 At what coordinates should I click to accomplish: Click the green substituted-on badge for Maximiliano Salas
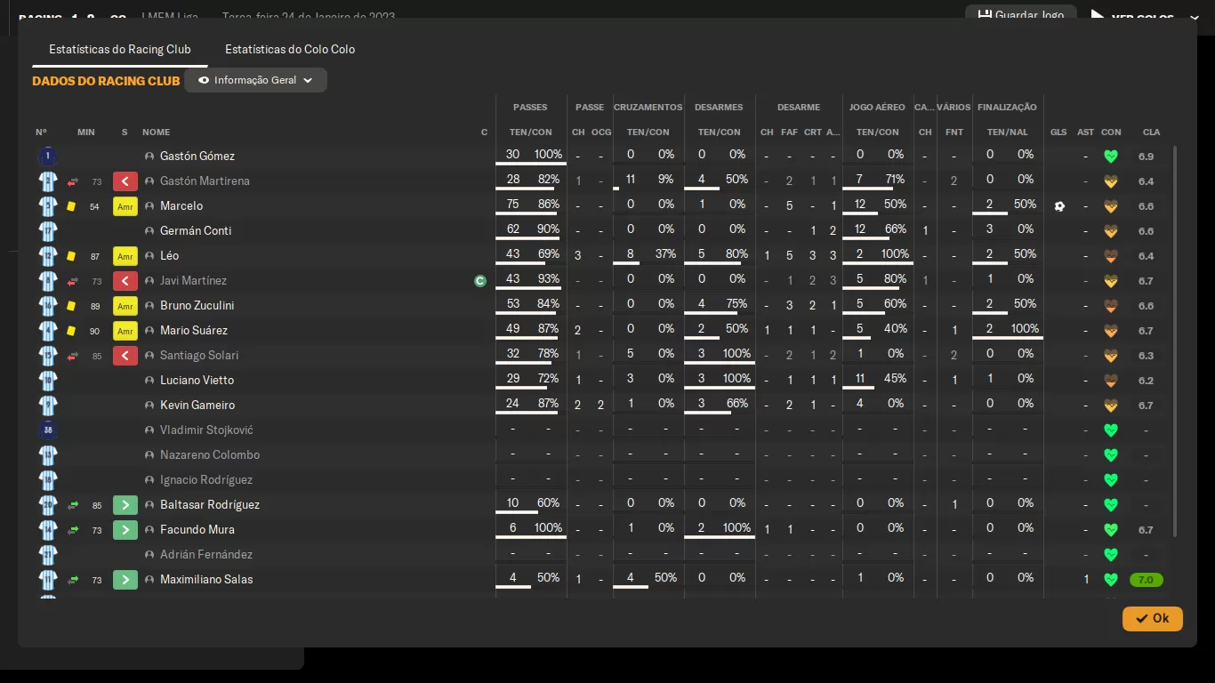(x=125, y=580)
